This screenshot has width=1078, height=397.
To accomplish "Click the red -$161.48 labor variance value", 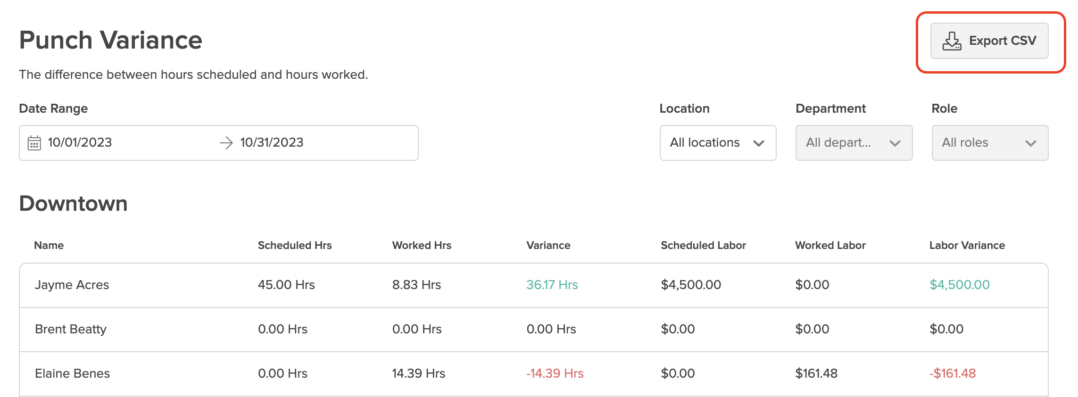I will (952, 373).
